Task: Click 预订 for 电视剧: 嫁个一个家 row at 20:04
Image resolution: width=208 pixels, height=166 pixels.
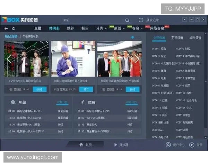Action: tap(60, 131)
